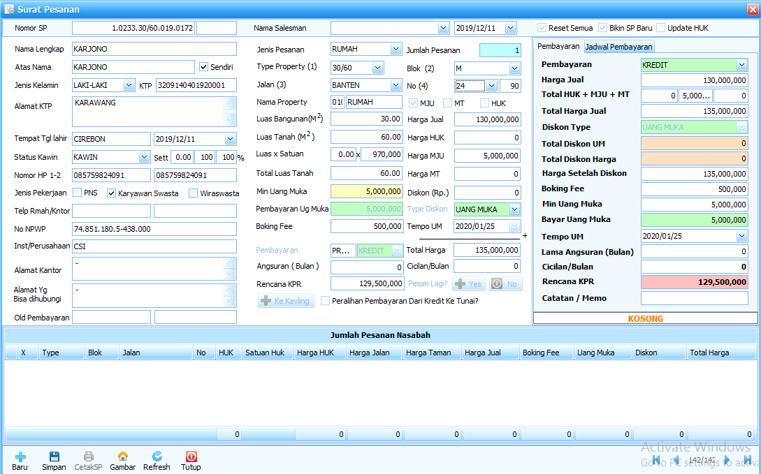Click the Baru (new) plus icon

20,457
